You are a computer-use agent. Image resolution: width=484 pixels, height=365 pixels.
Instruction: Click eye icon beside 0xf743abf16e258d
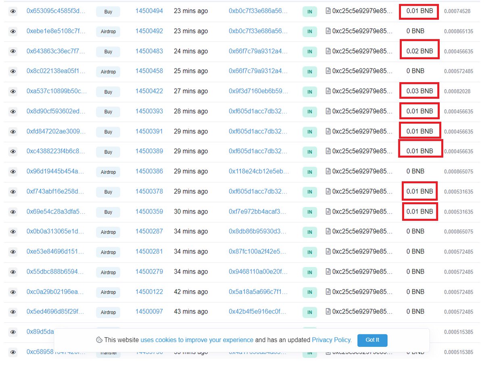pos(13,192)
